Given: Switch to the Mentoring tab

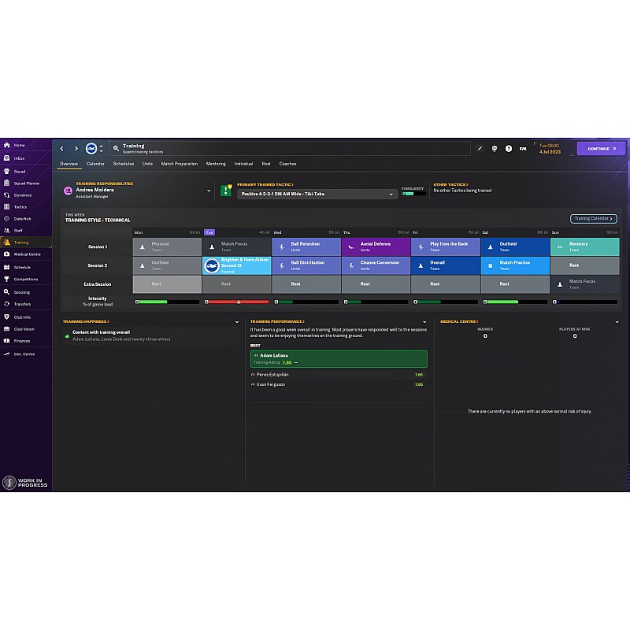Looking at the screenshot, I should (216, 164).
